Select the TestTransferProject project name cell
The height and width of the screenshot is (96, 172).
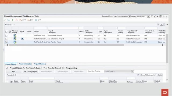[40, 42]
